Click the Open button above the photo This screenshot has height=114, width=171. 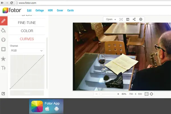(109, 19)
